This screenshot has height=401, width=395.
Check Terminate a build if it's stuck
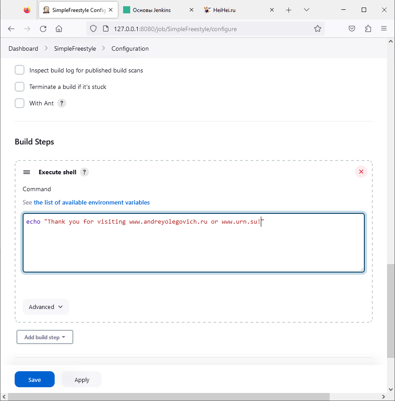pos(20,87)
